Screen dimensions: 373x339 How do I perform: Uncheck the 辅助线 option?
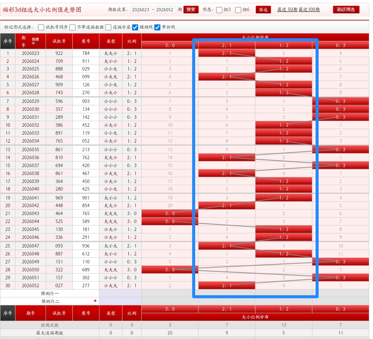click(x=135, y=27)
